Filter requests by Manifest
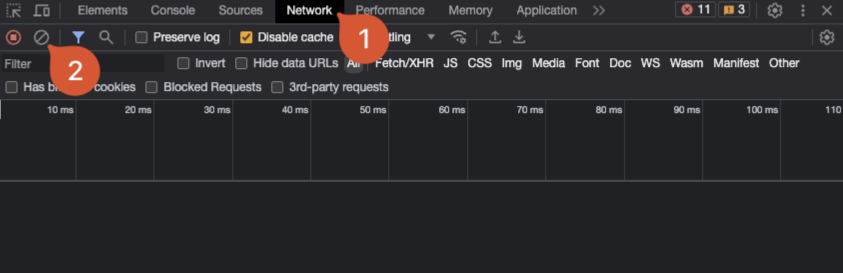Image resolution: width=843 pixels, height=273 pixels. [x=736, y=63]
